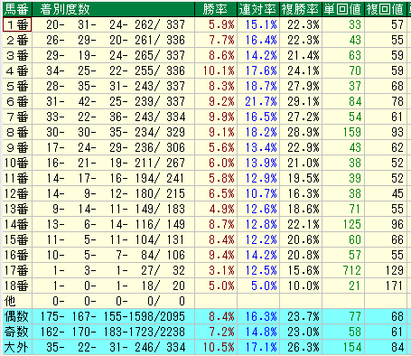Select the 17番 row label
The image size is (411, 356).
click(17, 270)
